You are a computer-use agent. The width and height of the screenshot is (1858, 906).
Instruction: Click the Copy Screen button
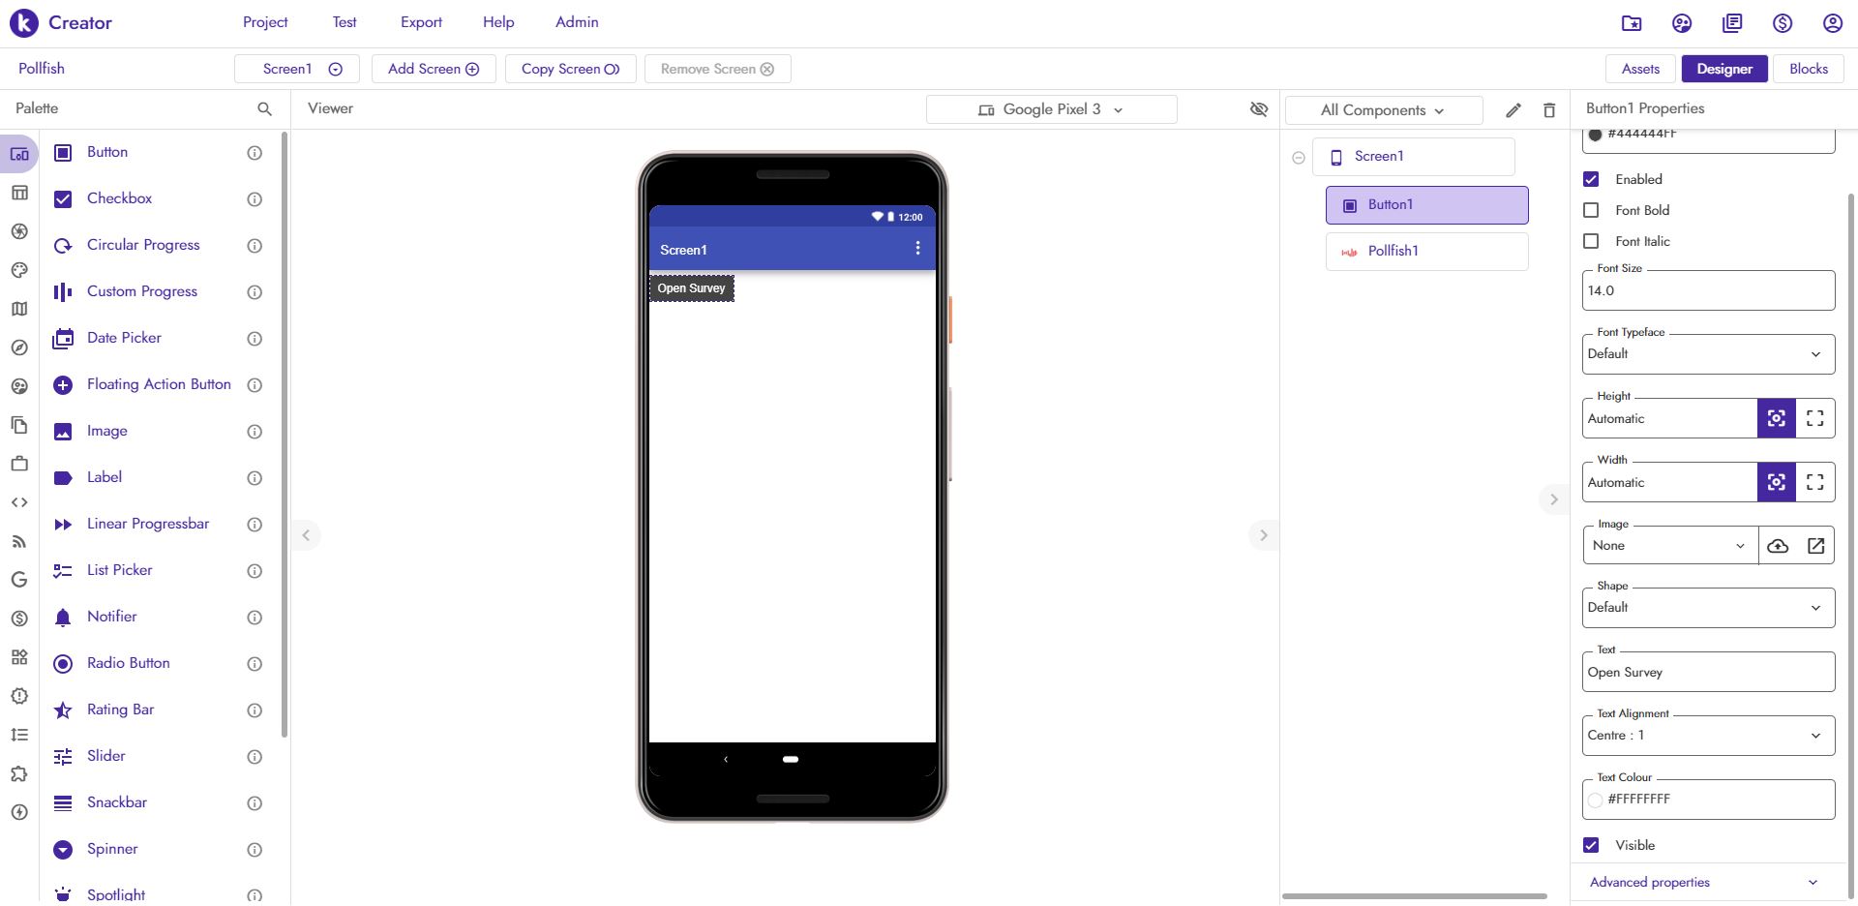[x=570, y=69]
